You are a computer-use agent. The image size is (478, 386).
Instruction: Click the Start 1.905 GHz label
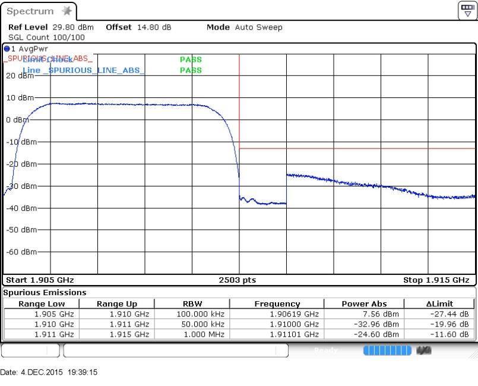tap(40, 280)
